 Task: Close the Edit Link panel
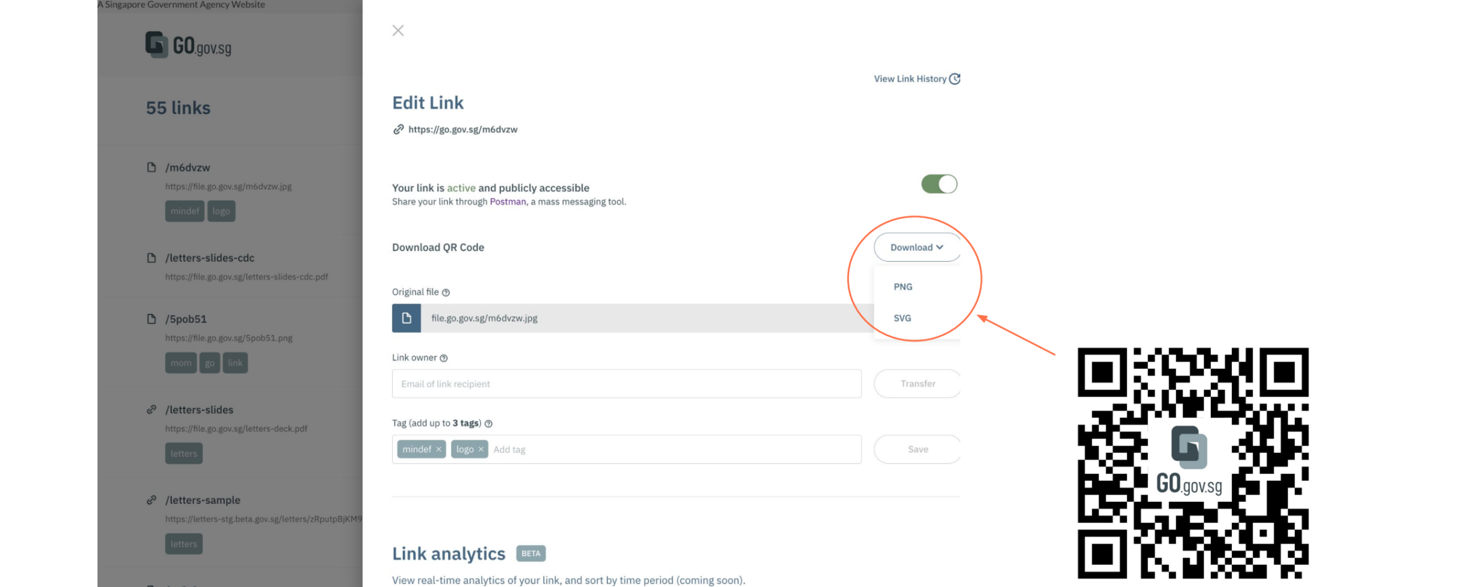tap(398, 31)
